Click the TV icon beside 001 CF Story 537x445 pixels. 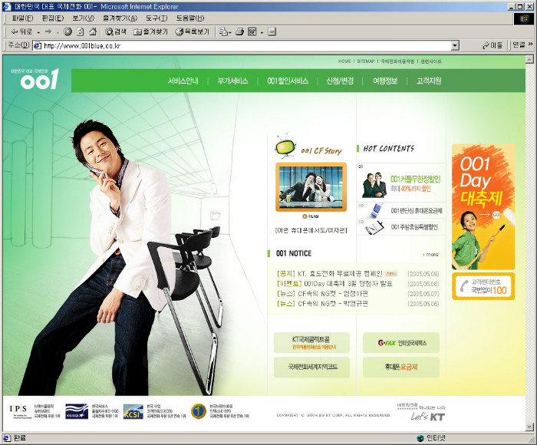(285, 147)
